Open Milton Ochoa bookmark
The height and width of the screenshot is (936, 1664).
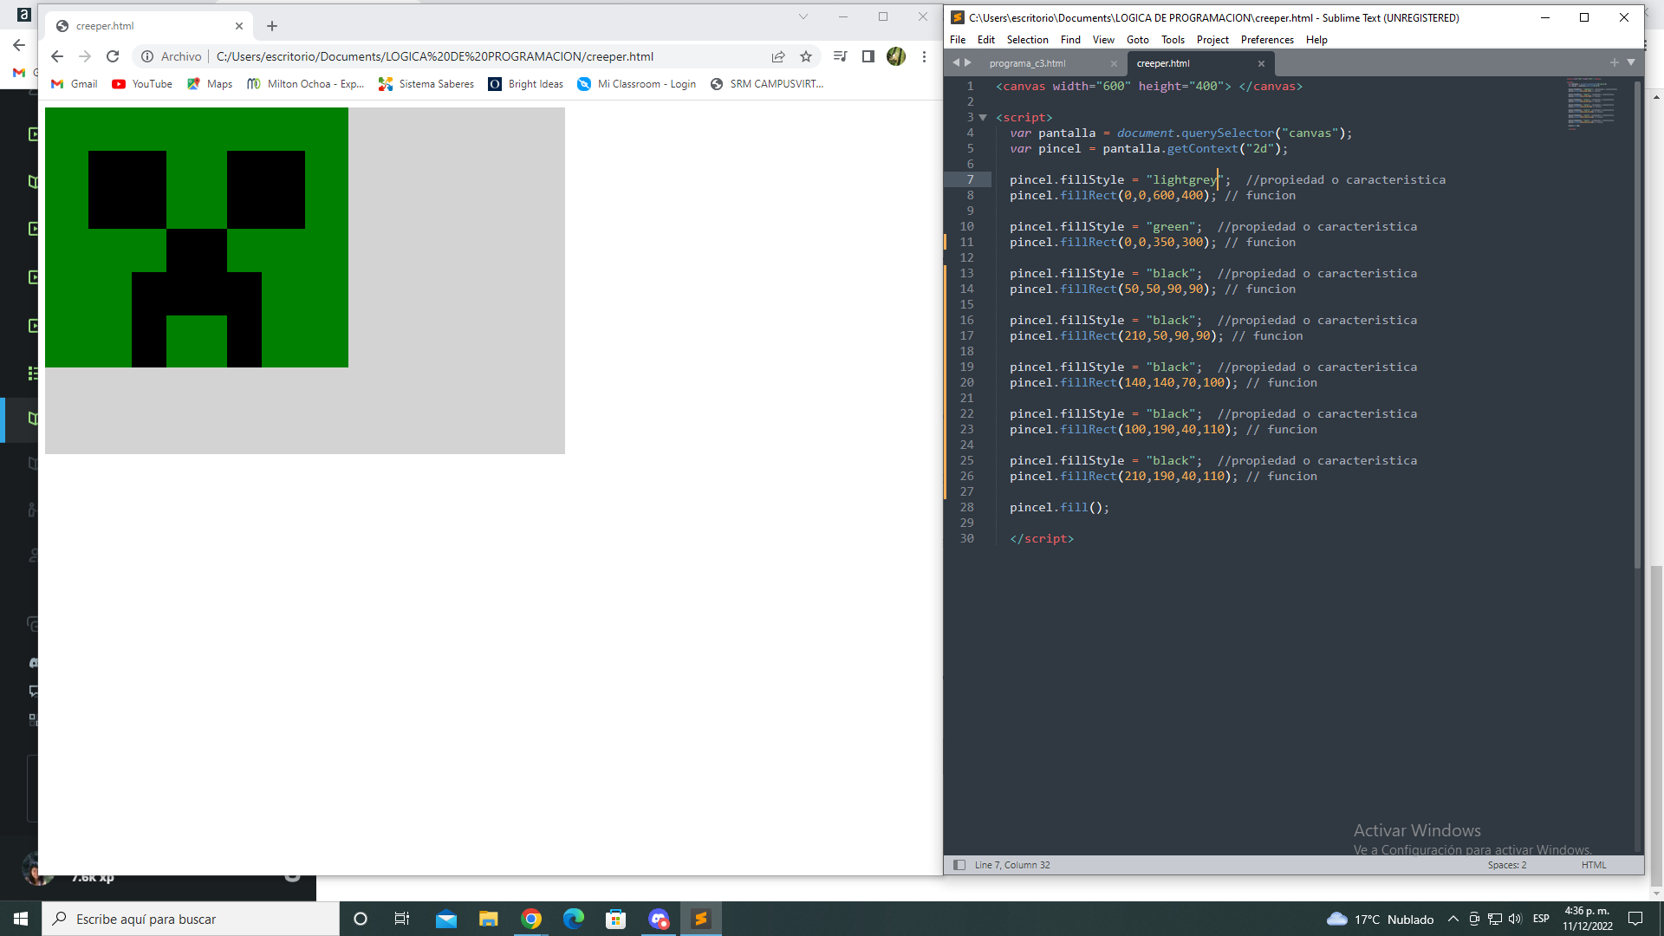click(x=305, y=84)
